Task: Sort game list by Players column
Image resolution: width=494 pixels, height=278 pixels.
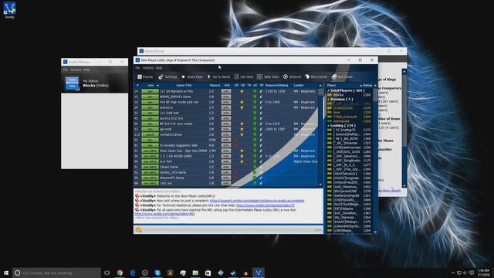Action: click(x=215, y=86)
